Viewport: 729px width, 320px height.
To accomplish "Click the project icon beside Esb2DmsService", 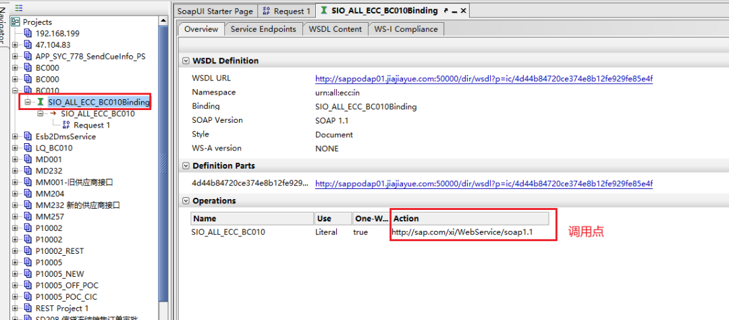I will 28,137.
